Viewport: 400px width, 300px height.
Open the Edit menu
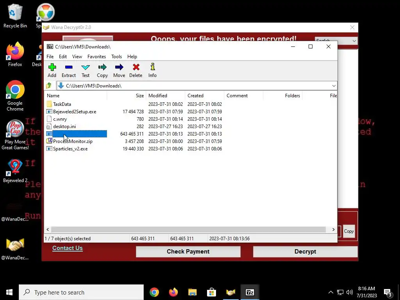click(63, 57)
